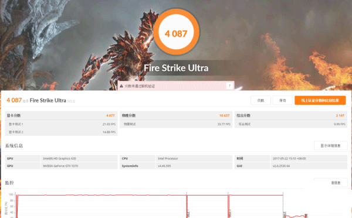Click the 9.99 FPS combined test result
Screen dimensions: 352x218
340,124
